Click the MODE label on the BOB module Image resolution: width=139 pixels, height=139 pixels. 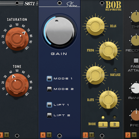point(92,124)
